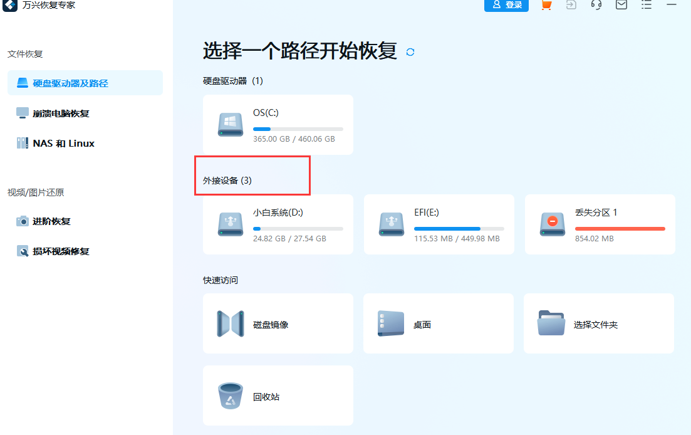Select 桌面 desktop as recovery location

(438, 323)
